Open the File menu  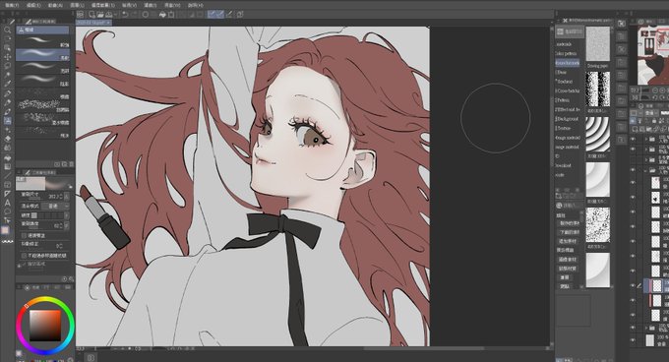click(x=12, y=5)
